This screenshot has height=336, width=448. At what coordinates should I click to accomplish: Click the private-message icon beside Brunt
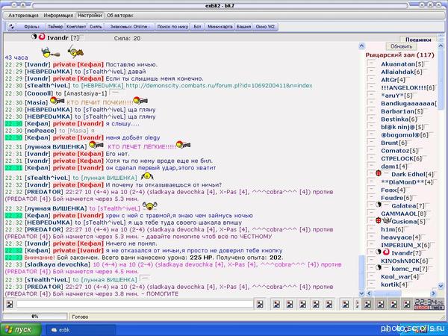(371, 143)
